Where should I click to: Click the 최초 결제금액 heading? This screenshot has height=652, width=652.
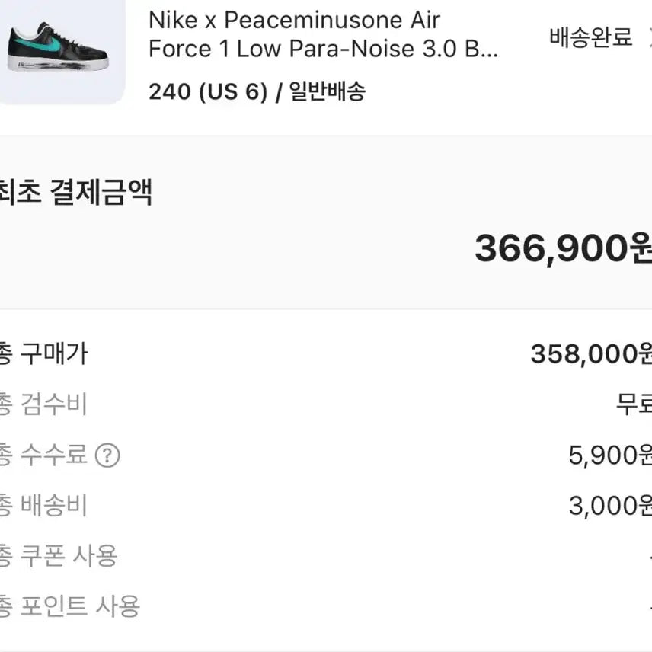point(76,191)
